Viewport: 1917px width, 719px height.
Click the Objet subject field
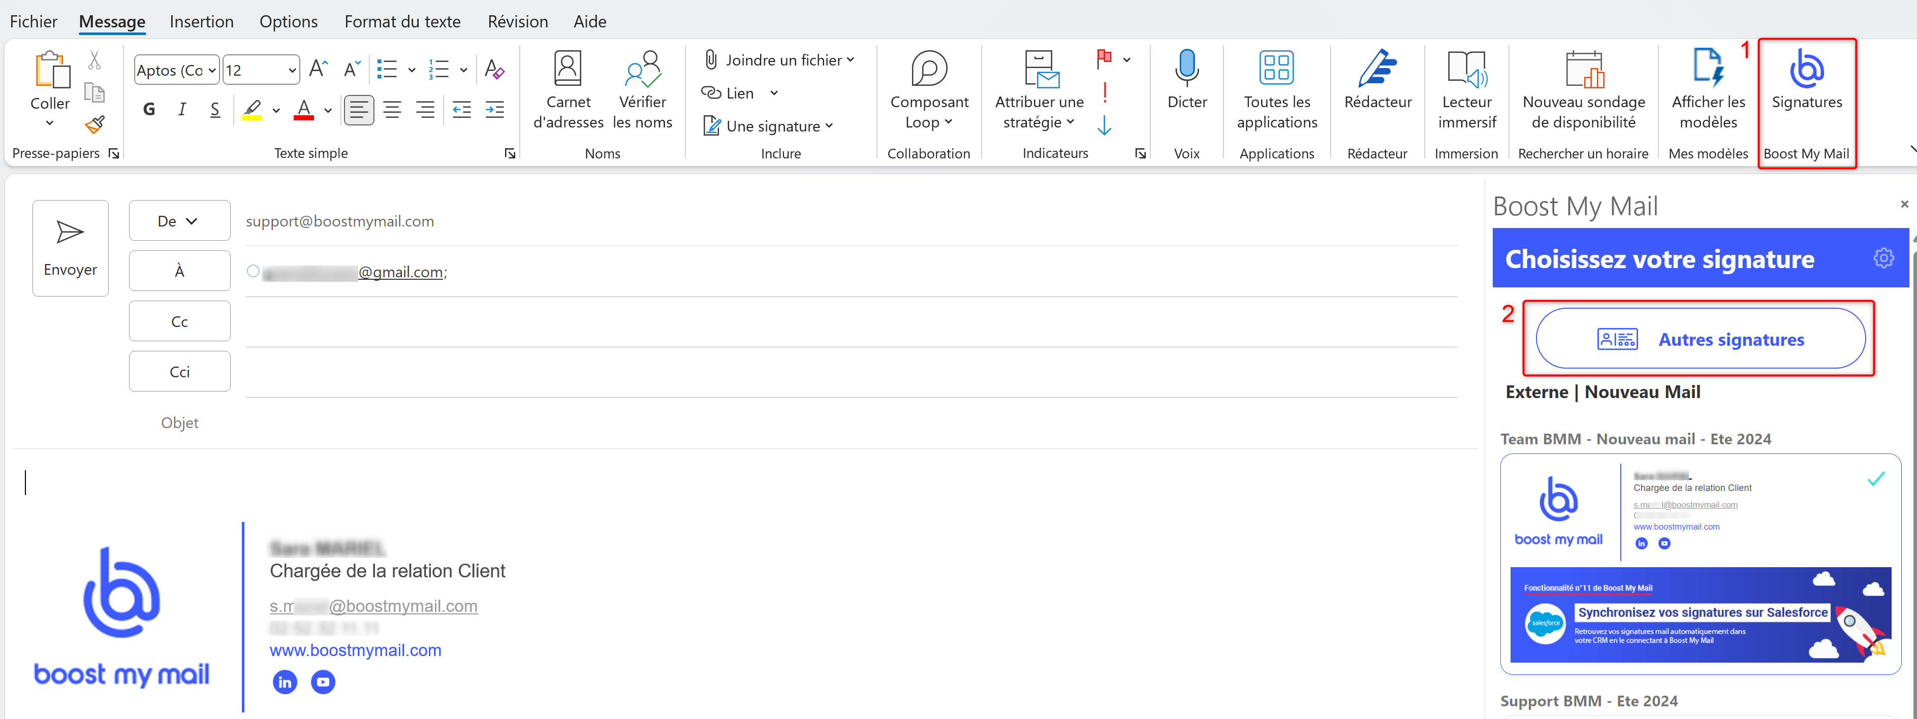pyautogui.click(x=852, y=422)
